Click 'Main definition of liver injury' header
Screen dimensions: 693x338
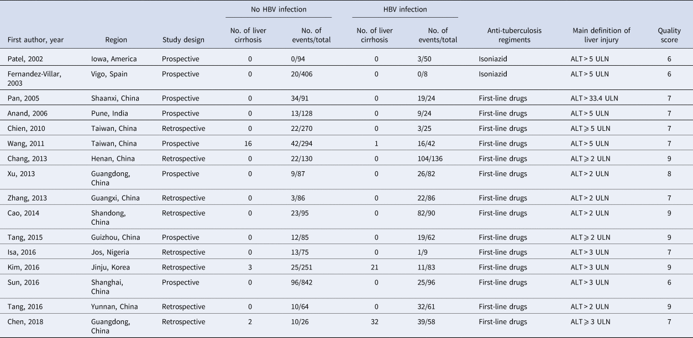pyautogui.click(x=601, y=35)
